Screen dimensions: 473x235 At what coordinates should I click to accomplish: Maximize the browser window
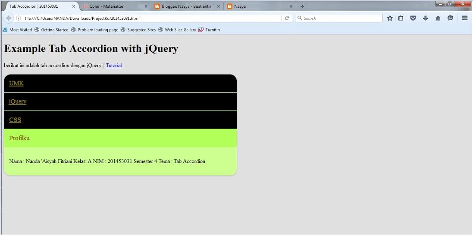pos(450,4)
